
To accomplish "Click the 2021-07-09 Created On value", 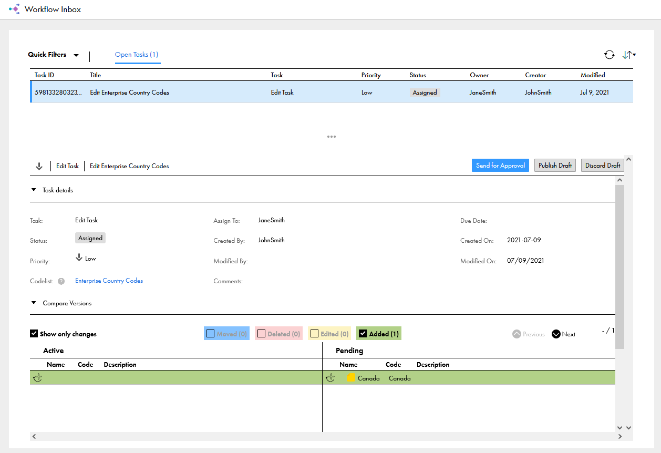I will [x=524, y=240].
